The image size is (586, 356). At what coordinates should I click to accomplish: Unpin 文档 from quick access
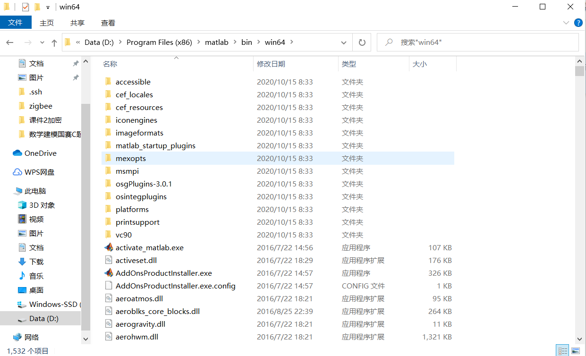76,63
